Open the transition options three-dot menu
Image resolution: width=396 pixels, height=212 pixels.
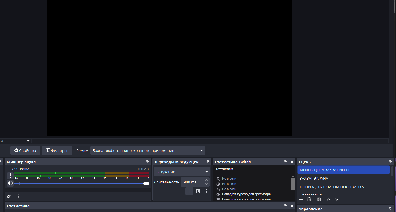pos(206,191)
